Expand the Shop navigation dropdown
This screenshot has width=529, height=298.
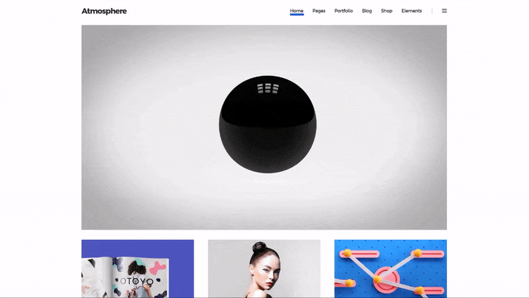[x=386, y=11]
